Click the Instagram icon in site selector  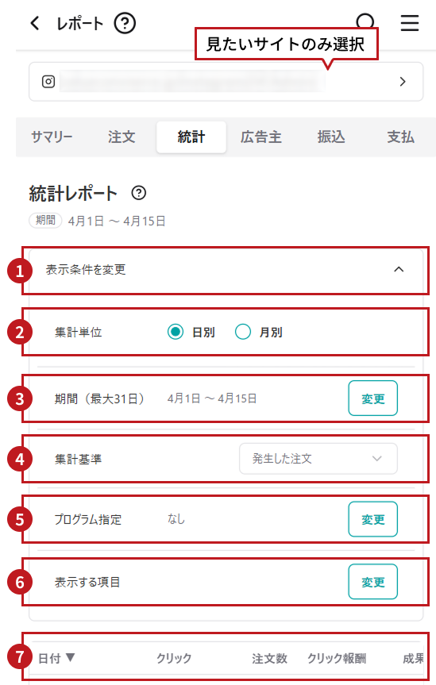[48, 82]
